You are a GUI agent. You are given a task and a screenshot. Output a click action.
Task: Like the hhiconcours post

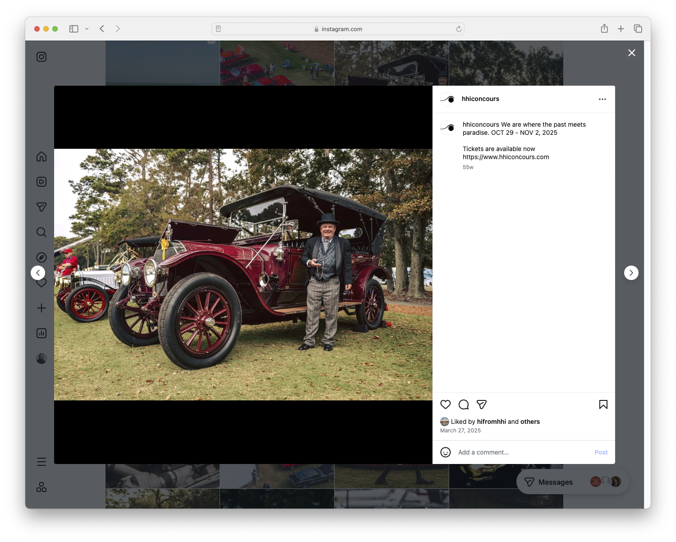point(446,404)
